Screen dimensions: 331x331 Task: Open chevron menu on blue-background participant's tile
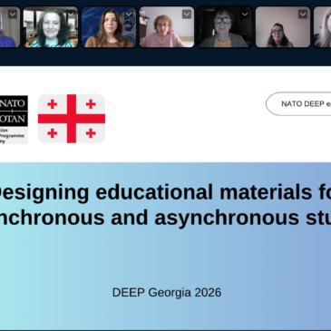coord(129,15)
